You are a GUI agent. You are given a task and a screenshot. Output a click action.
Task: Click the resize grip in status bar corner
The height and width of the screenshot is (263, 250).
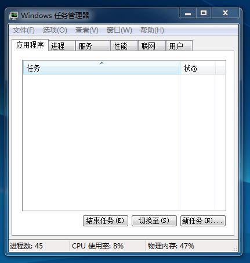pos(234,248)
